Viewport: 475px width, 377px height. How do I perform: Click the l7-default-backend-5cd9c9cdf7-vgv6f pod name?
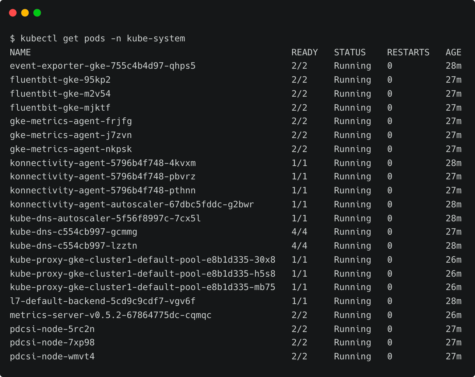(103, 301)
